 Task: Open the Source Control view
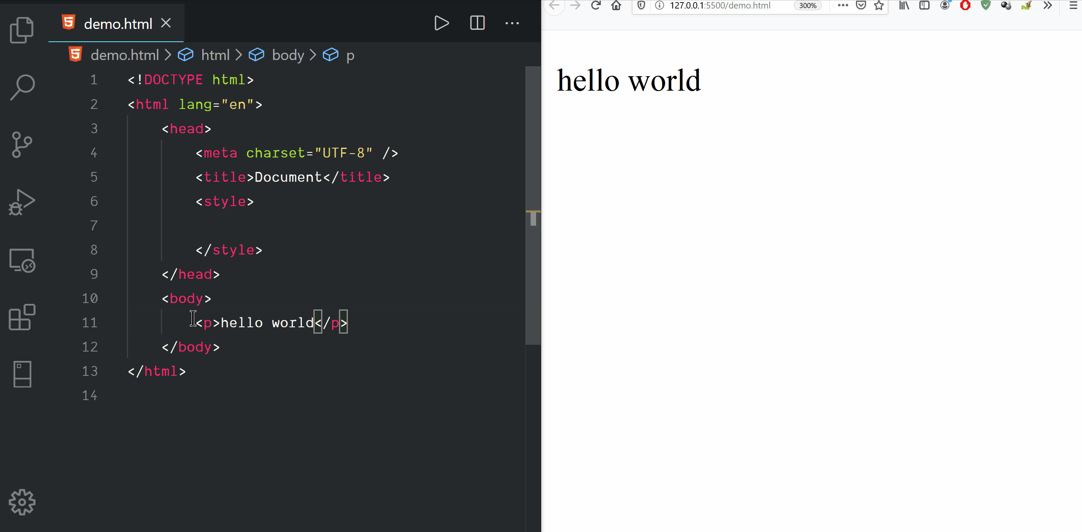[22, 145]
